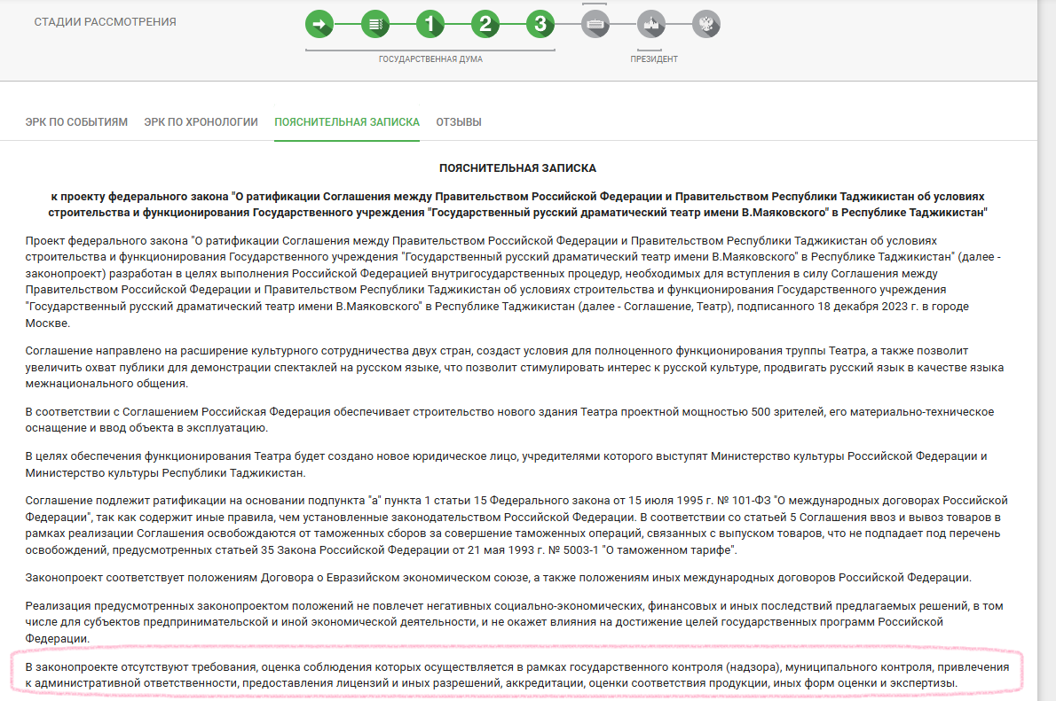This screenshot has width=1056, height=701.
Task: Switch to the ЭРК ПО СОБЫТИЯМ tab
Action: (76, 122)
